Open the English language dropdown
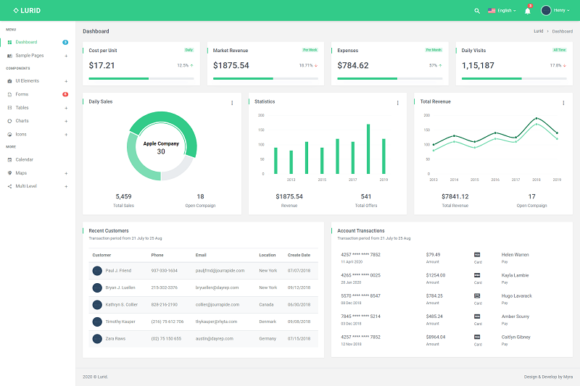This screenshot has width=580, height=386. [501, 11]
